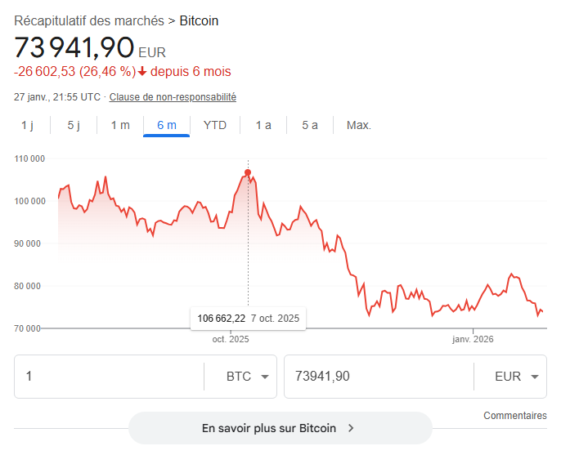Show the 1 m chart range

120,125
